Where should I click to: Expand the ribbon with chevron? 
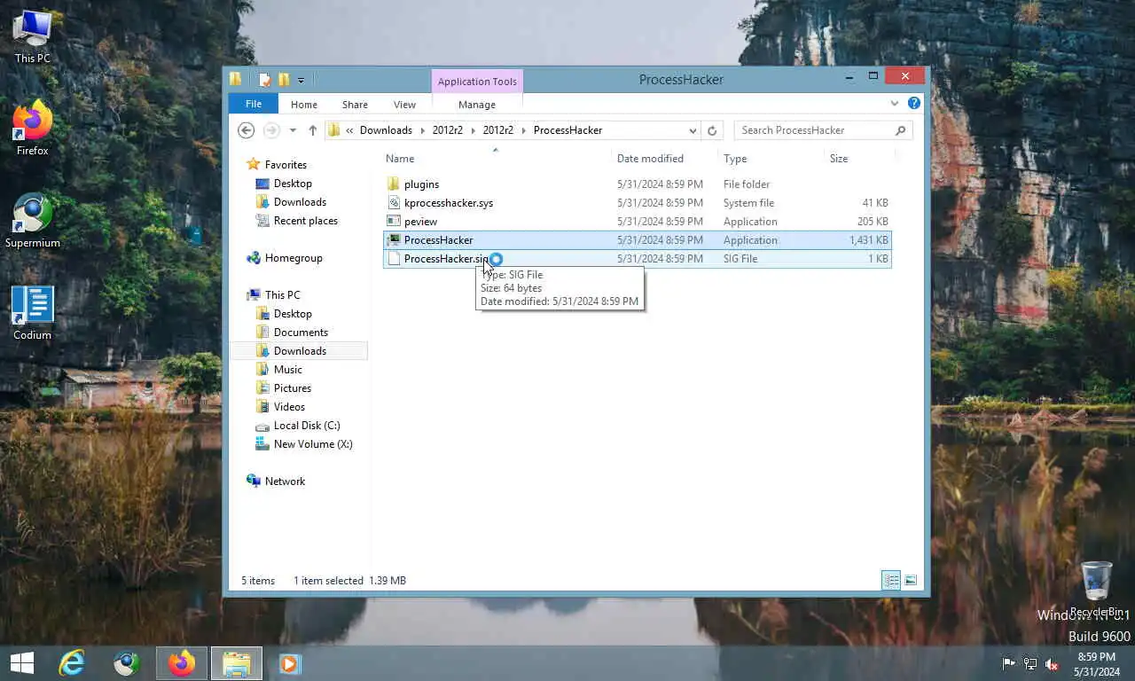pyautogui.click(x=894, y=104)
